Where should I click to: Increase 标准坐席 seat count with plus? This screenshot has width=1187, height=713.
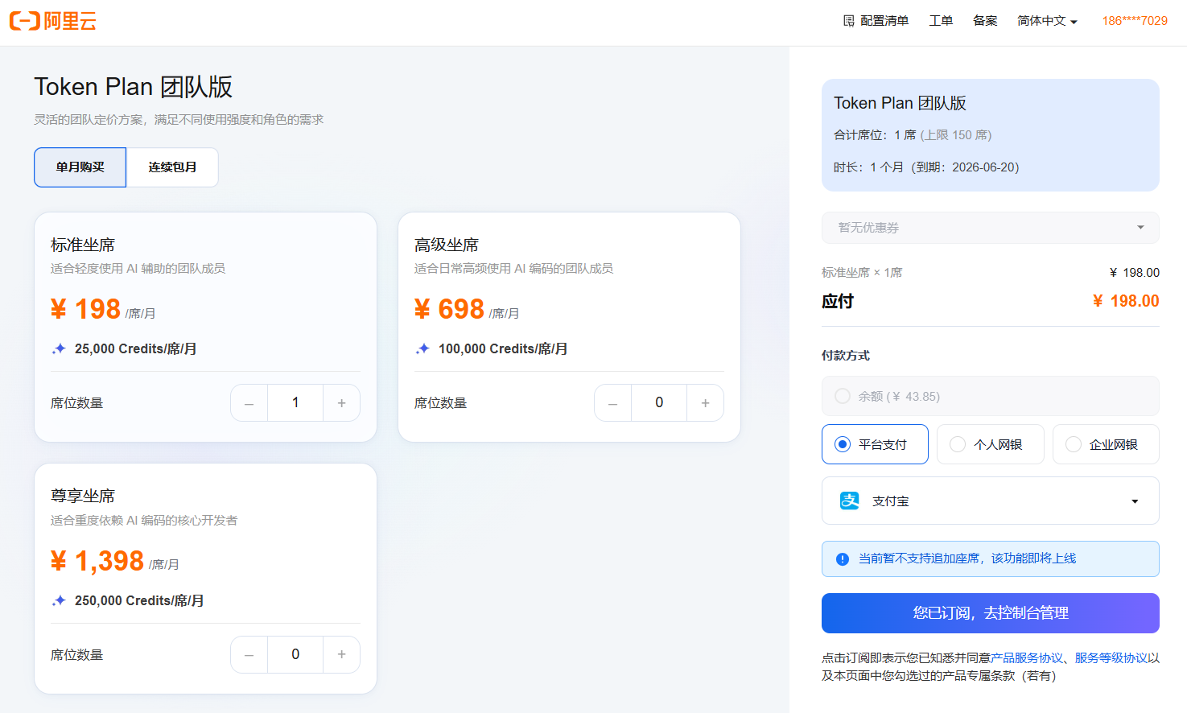coord(342,403)
